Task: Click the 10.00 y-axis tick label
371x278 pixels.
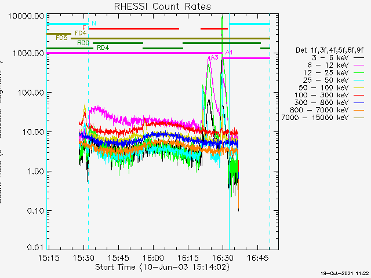Action: 33,132
